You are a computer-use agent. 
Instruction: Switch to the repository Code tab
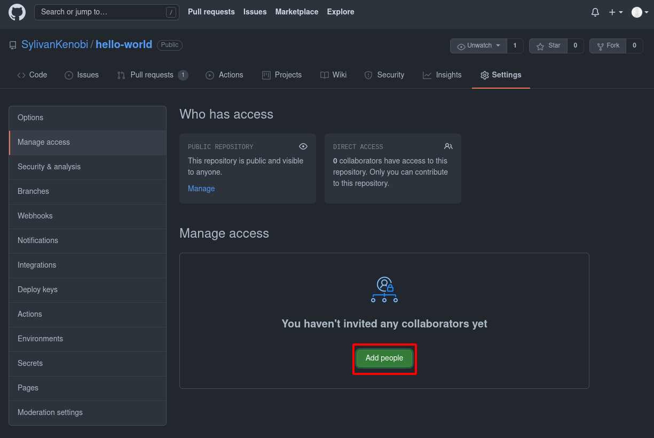(32, 75)
